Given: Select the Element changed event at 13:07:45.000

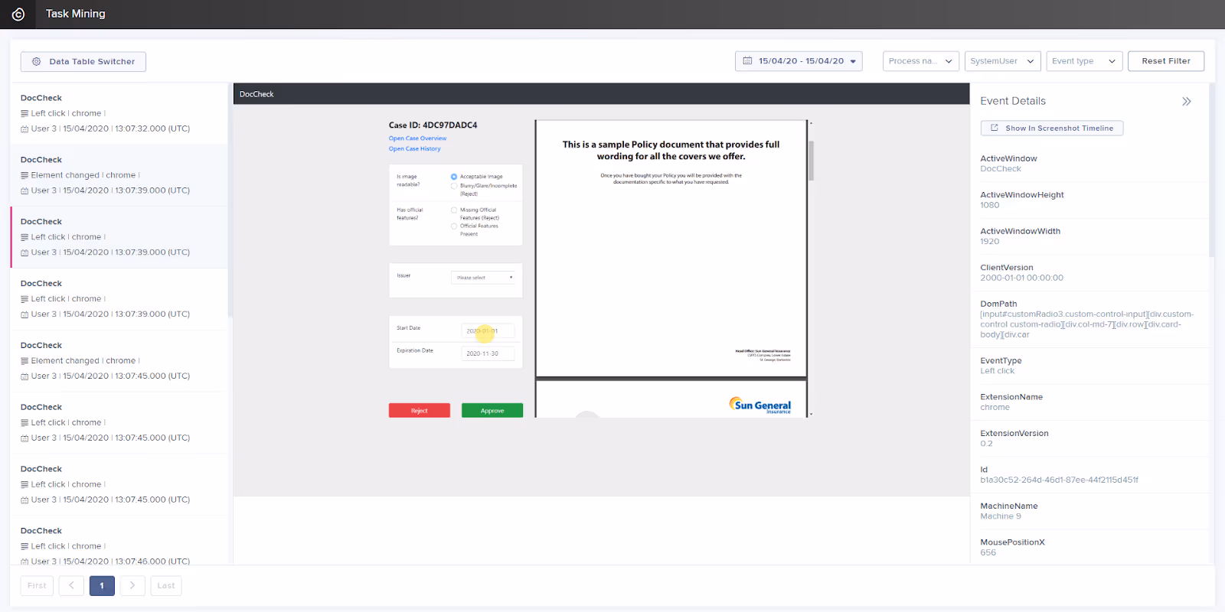Looking at the screenshot, I should 119,360.
